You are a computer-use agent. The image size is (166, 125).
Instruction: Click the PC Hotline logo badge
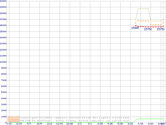click(x=13, y=121)
